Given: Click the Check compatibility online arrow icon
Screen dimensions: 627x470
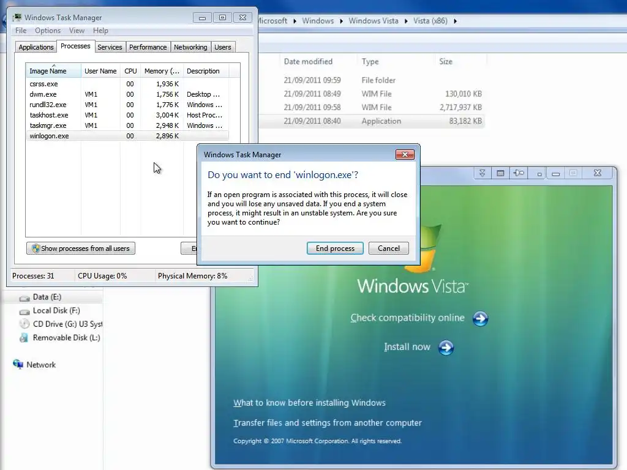Looking at the screenshot, I should (x=480, y=318).
